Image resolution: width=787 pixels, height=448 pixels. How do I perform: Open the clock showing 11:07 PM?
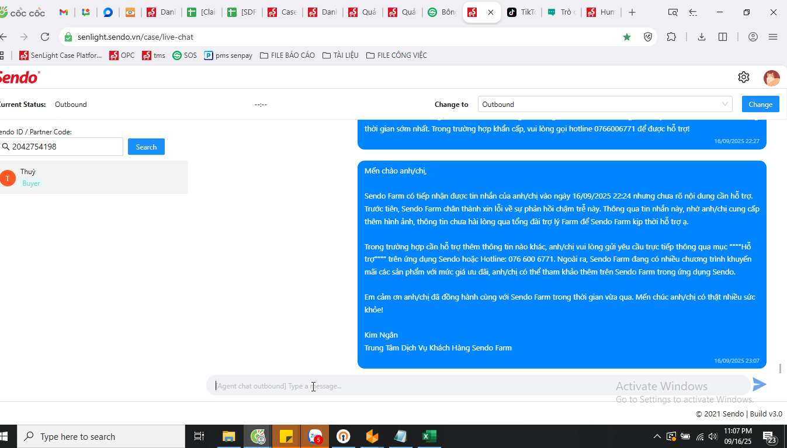(738, 436)
